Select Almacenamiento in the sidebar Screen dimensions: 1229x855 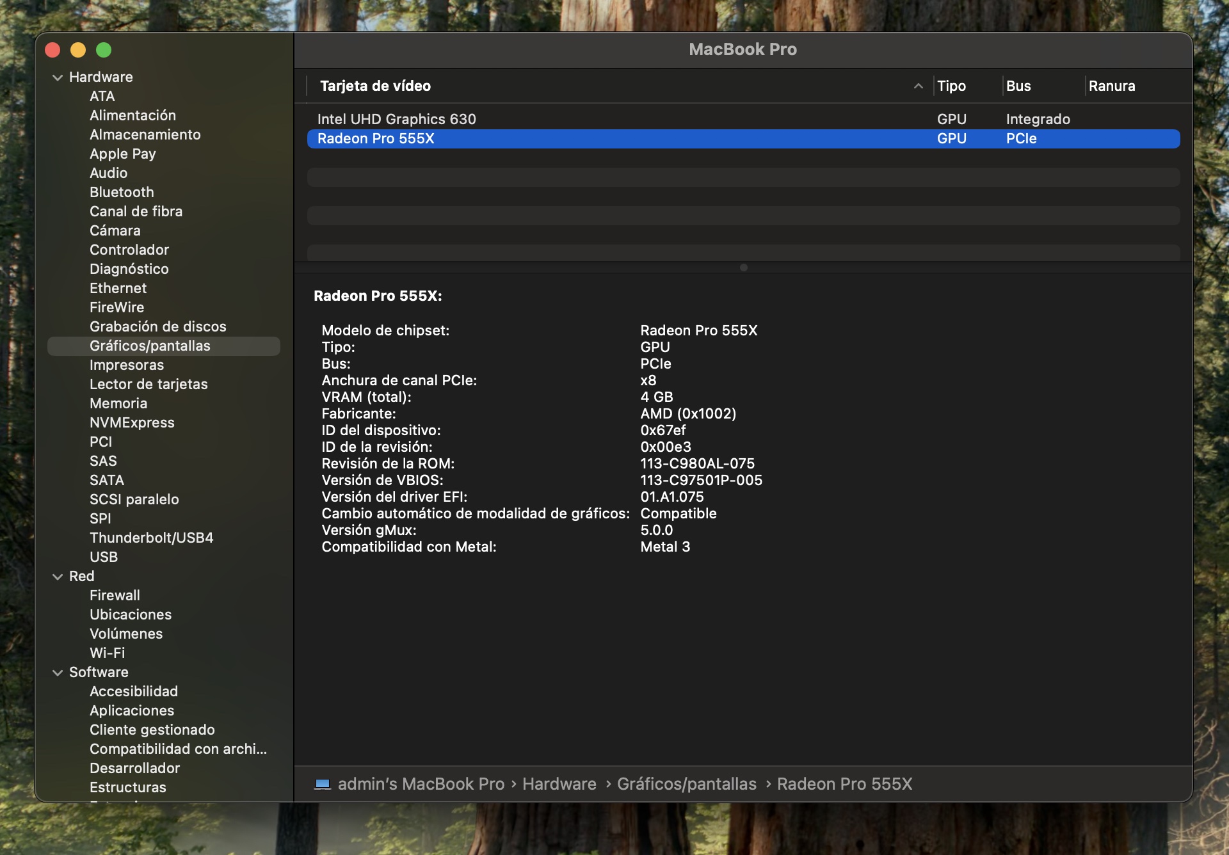coord(145,134)
